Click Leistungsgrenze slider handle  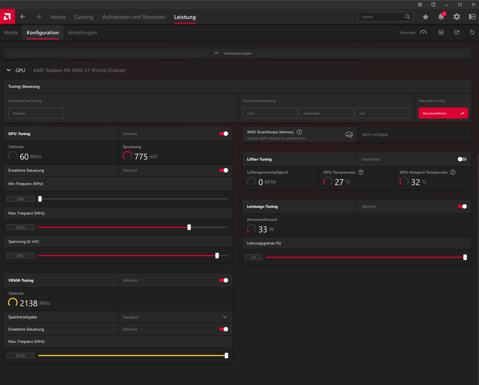click(465, 257)
